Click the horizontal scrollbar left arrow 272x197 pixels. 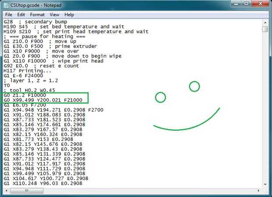tap(6, 191)
